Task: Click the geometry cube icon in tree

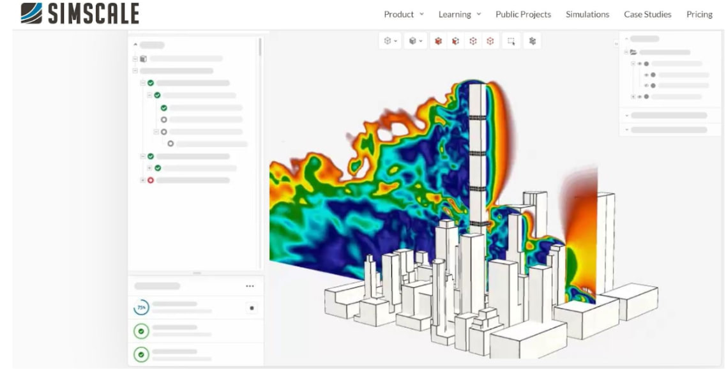Action: (x=143, y=59)
